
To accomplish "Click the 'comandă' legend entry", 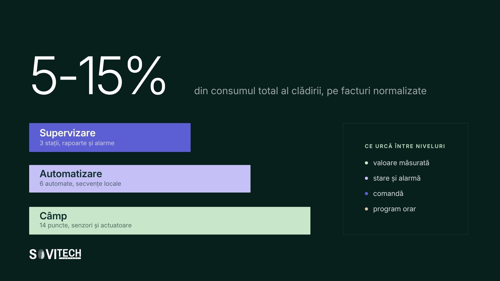I will (x=388, y=194).
